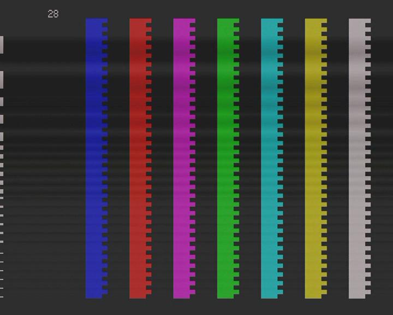Click the cyan vertical color bar
Screen dimensions: 393x315
[x=270, y=159]
